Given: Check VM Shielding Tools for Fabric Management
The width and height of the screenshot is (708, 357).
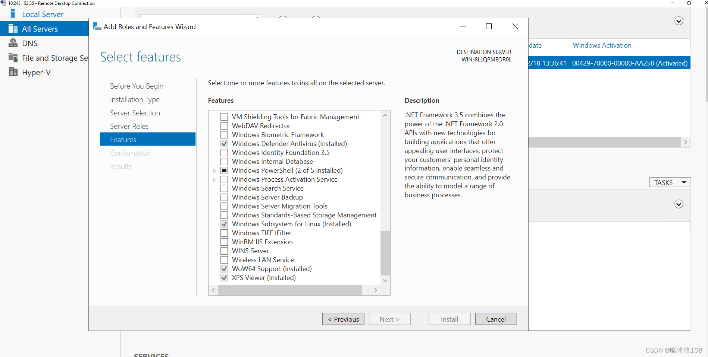Looking at the screenshot, I should 224,117.
